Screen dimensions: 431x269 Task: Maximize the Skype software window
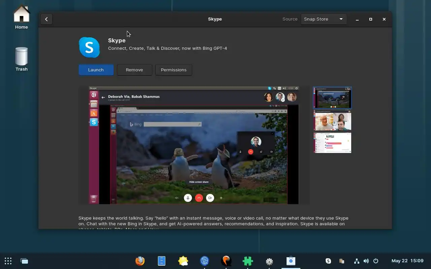[371, 19]
